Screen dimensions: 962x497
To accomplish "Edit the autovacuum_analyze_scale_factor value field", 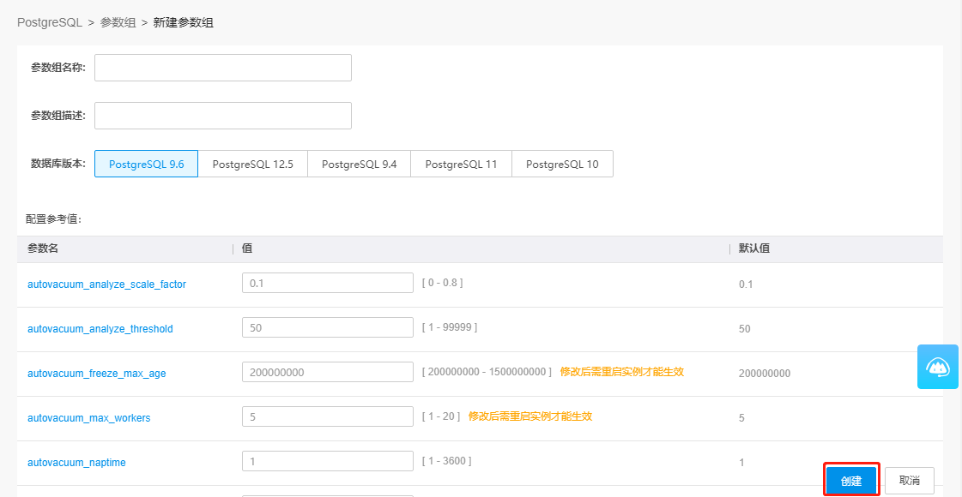I will pyautogui.click(x=328, y=283).
